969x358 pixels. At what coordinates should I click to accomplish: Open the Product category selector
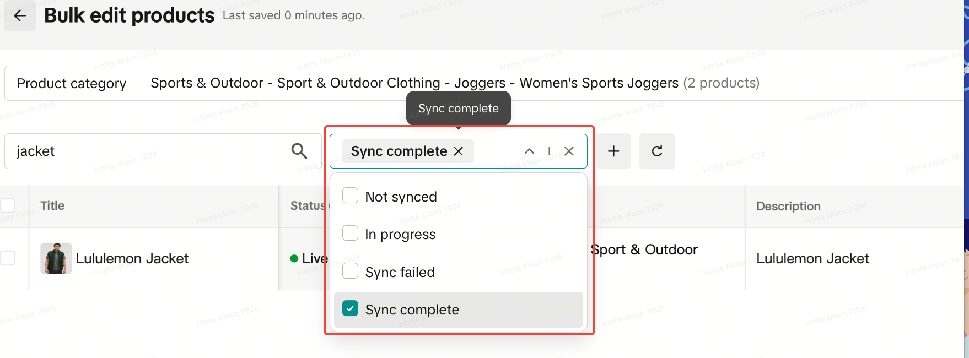(455, 83)
